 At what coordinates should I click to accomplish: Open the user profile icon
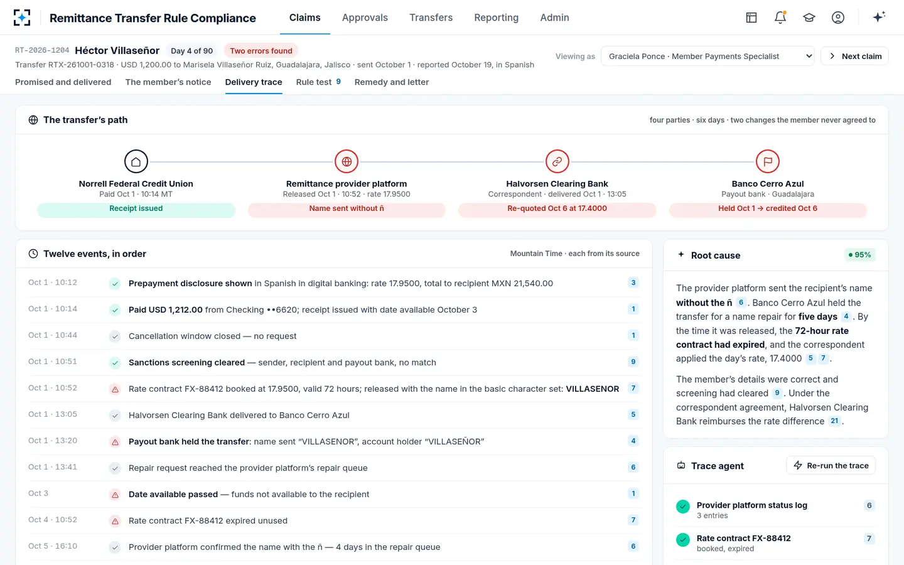[838, 18]
